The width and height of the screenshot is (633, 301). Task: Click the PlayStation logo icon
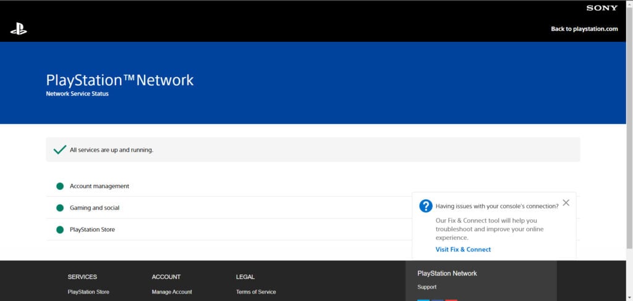[19, 29]
